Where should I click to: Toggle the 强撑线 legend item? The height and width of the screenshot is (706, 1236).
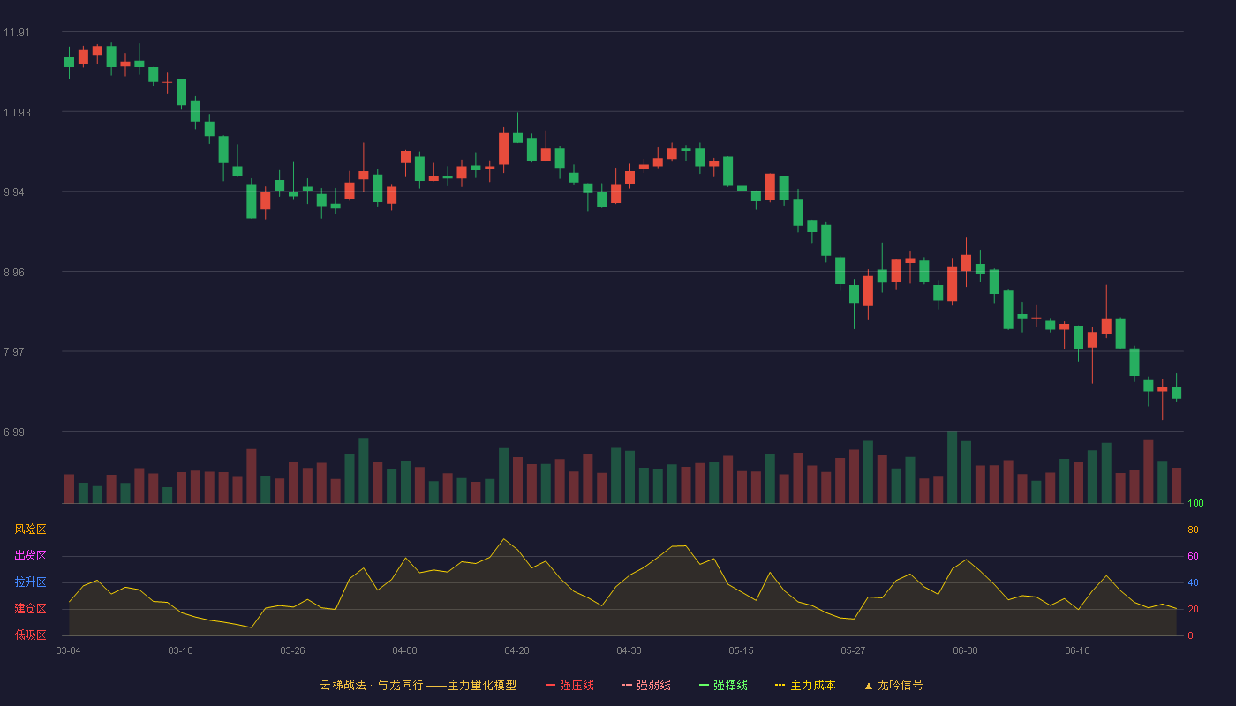723,685
